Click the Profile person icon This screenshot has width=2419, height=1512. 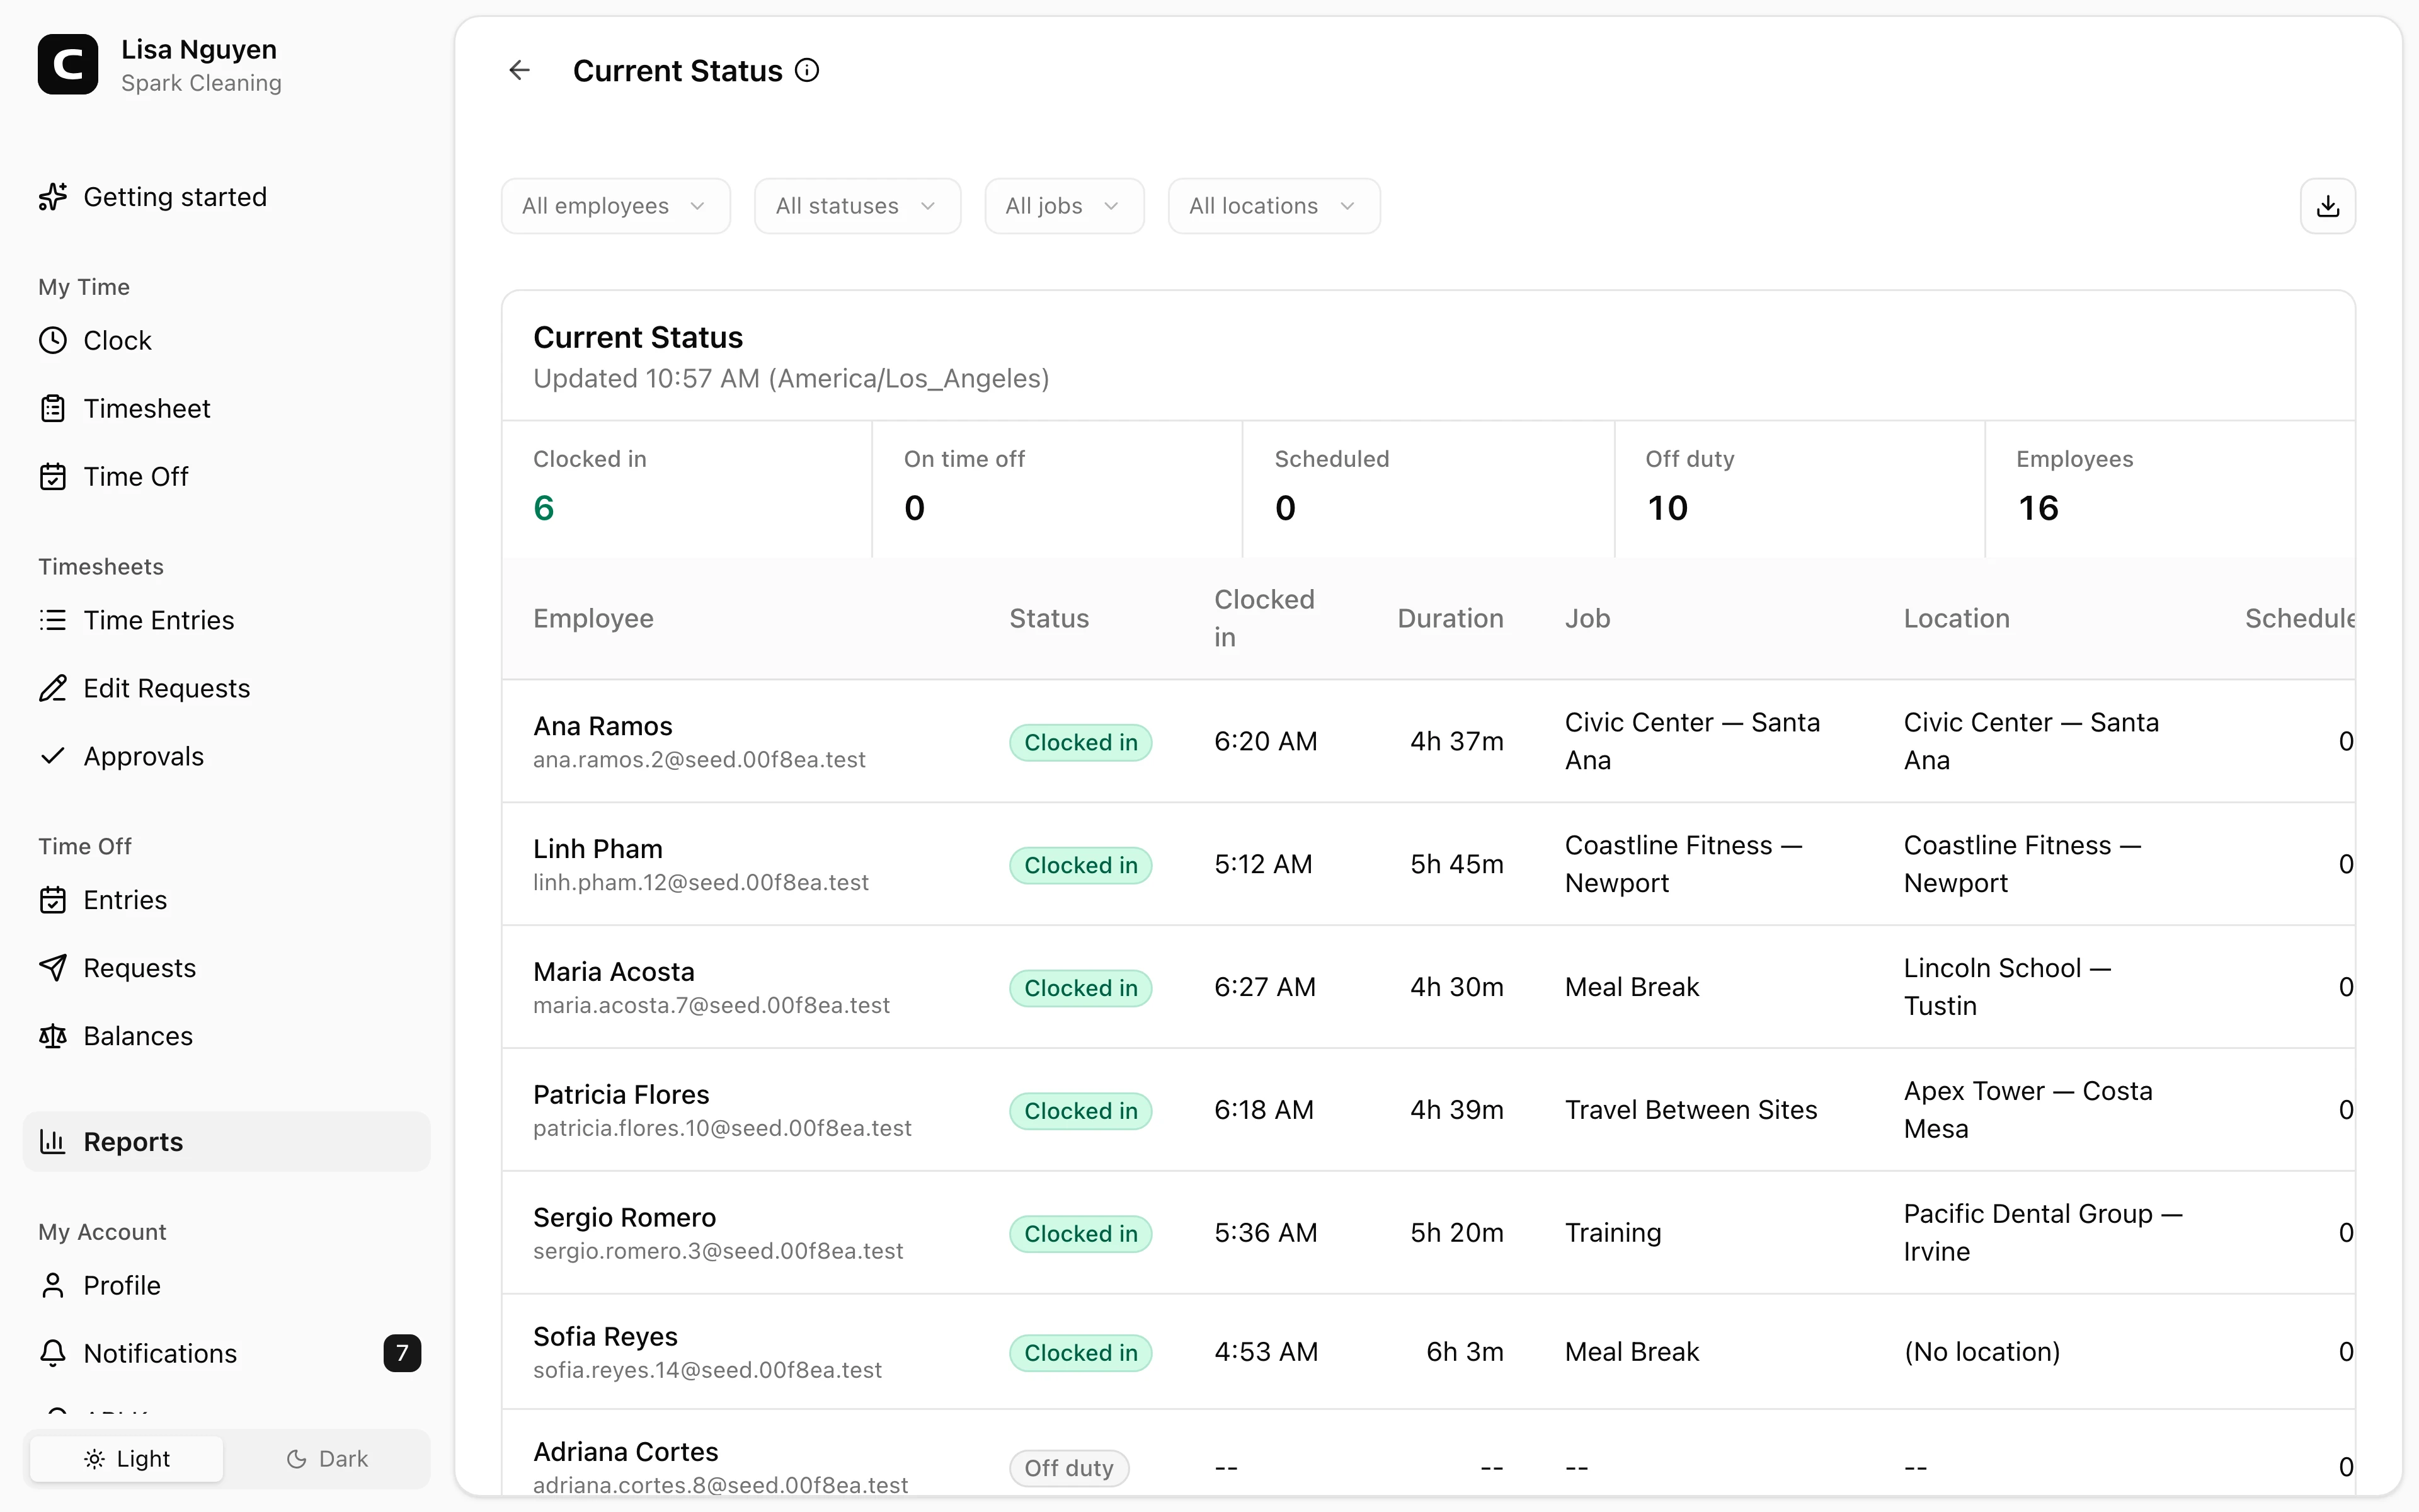[53, 1286]
